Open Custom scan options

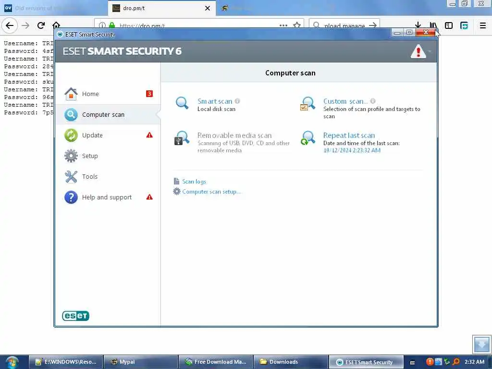pos(345,101)
